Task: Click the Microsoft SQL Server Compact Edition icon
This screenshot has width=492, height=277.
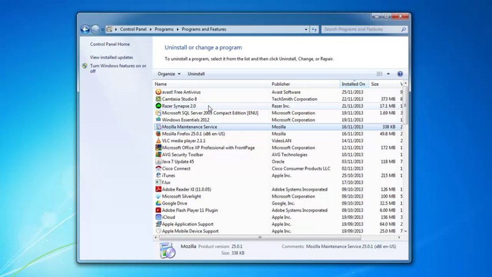Action: click(x=158, y=113)
